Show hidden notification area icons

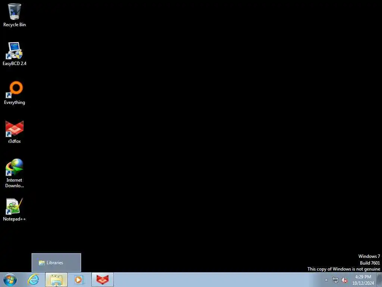coord(326,280)
